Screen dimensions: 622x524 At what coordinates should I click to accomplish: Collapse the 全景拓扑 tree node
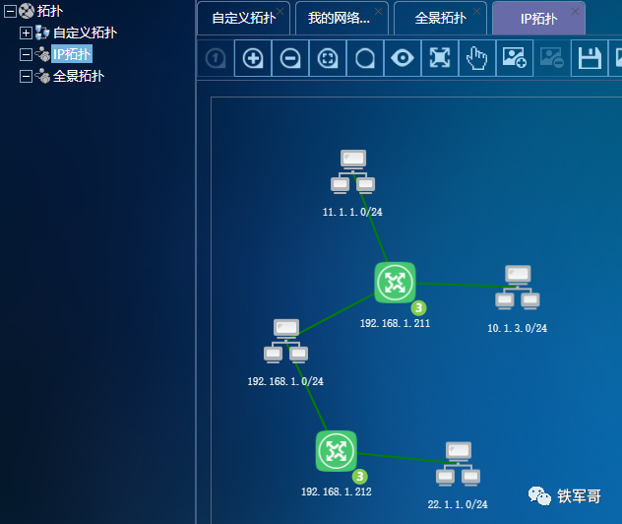point(27,76)
